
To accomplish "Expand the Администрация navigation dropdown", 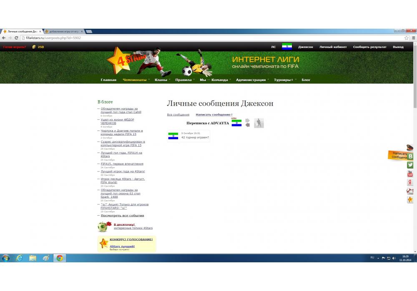I will click(251, 80).
